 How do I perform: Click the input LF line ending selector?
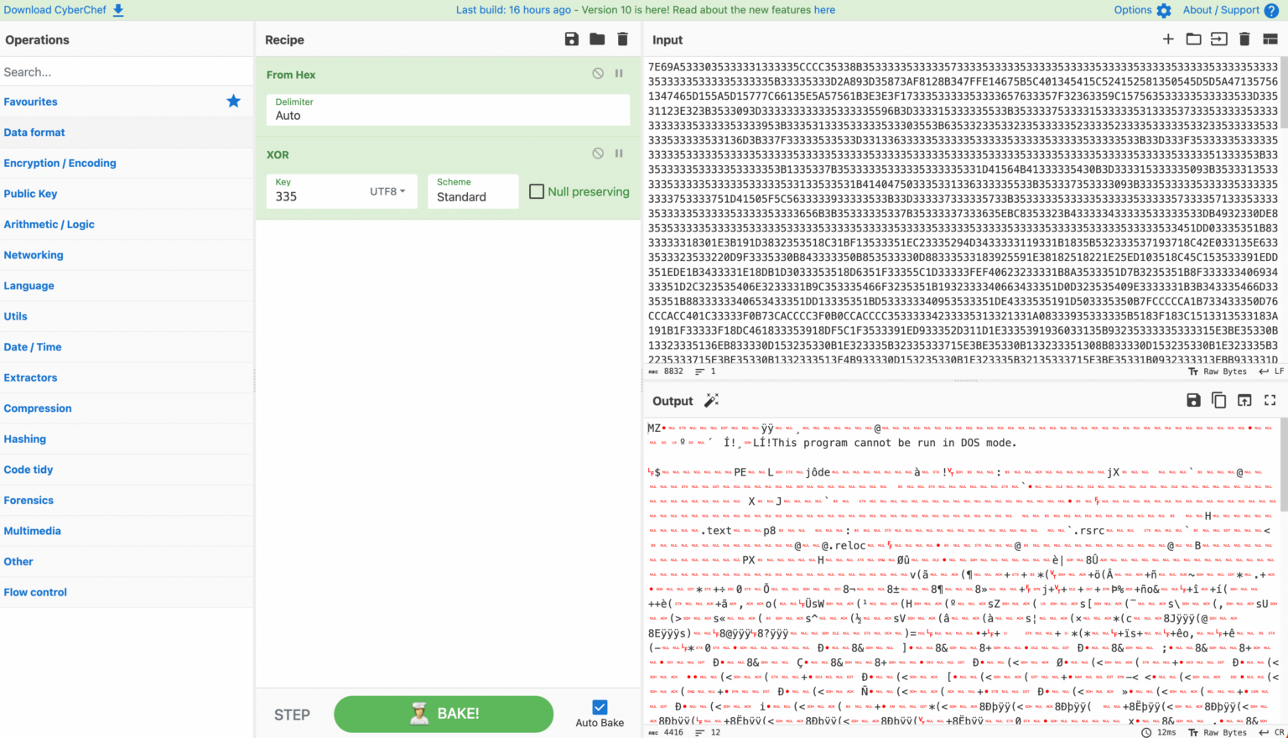(1271, 372)
